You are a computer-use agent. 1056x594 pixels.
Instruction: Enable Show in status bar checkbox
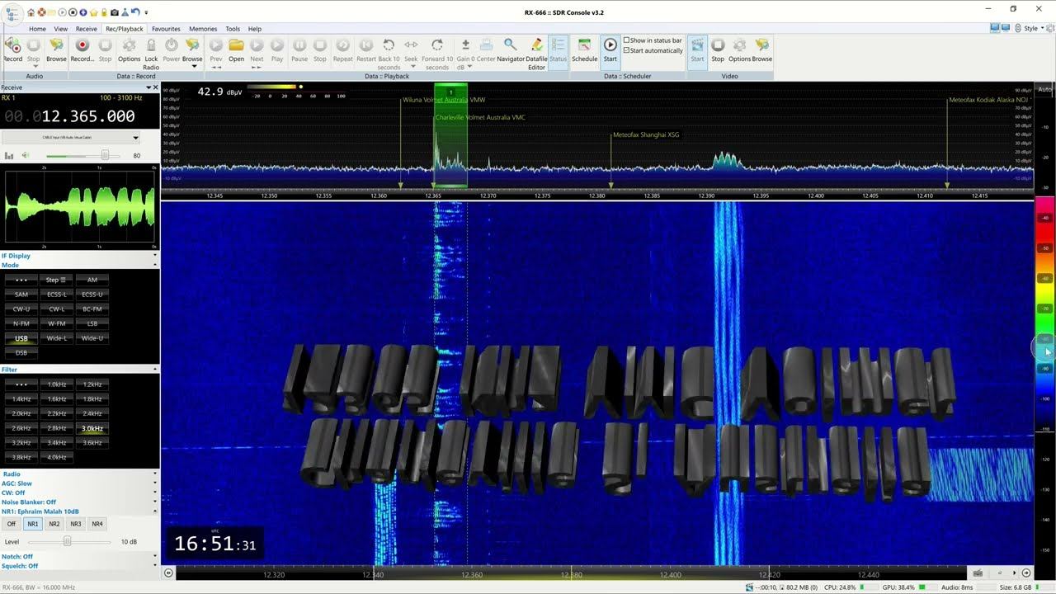coord(627,40)
